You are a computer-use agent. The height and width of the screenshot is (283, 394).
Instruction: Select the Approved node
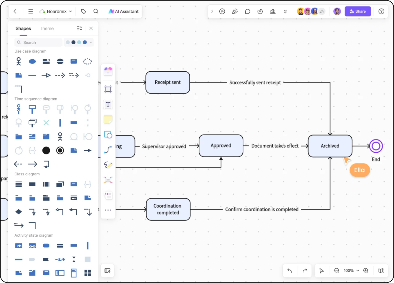click(221, 146)
